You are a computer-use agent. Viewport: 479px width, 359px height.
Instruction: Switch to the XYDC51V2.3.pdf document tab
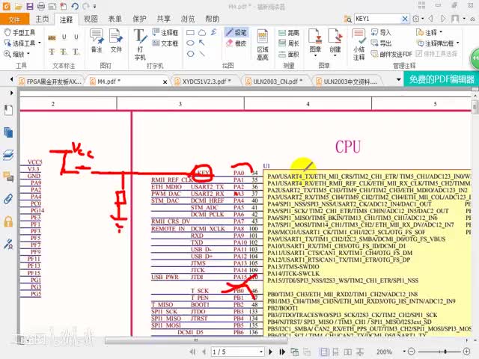coord(207,82)
